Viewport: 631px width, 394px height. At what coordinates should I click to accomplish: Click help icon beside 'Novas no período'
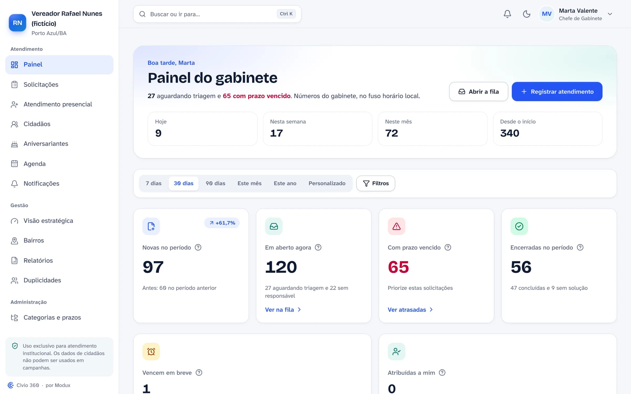point(198,247)
